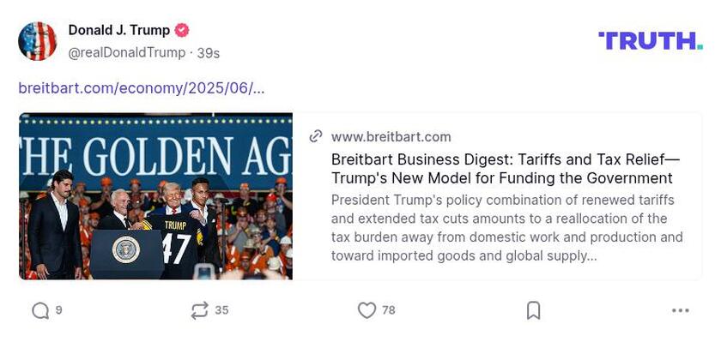
Task: Click the chain link icon beside www.breitbart.com
Action: [x=316, y=136]
